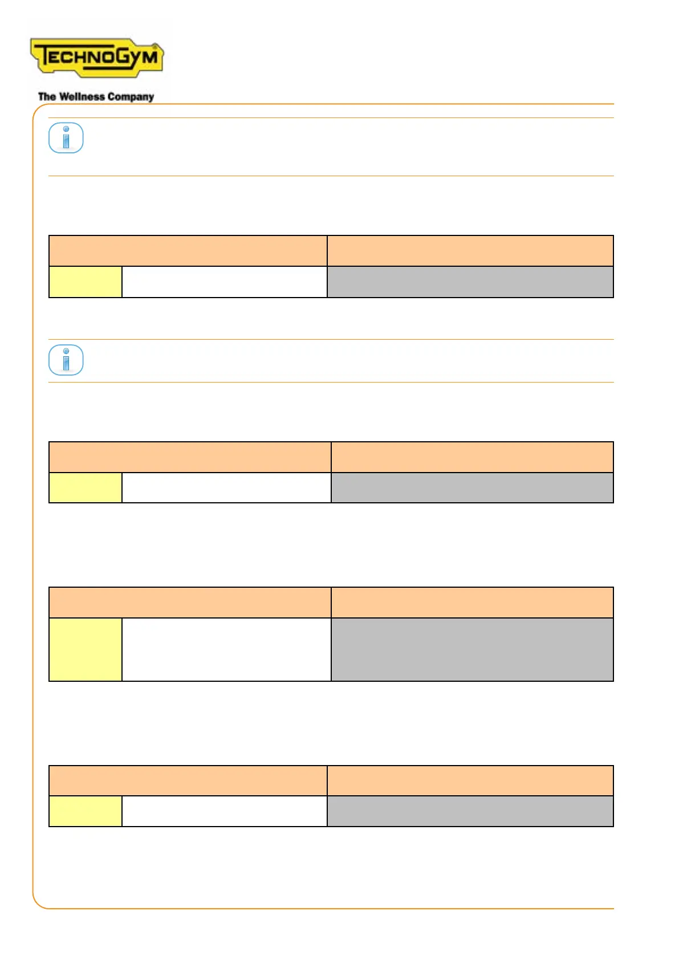Click gray cell in the second table
The width and height of the screenshot is (679, 960).
pyautogui.click(x=472, y=487)
